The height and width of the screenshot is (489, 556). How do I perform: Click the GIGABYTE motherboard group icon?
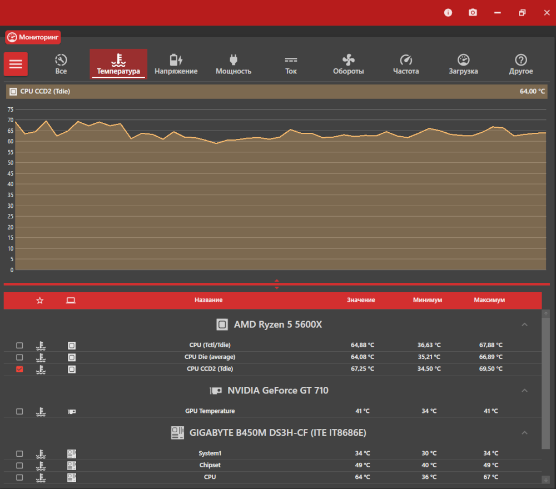pyautogui.click(x=177, y=433)
